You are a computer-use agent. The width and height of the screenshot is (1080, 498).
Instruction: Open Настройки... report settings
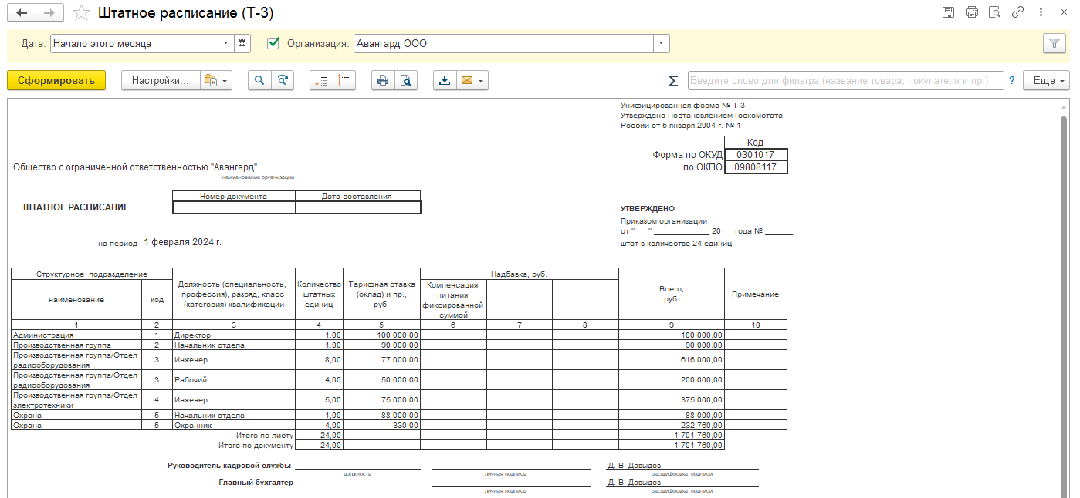click(x=161, y=80)
